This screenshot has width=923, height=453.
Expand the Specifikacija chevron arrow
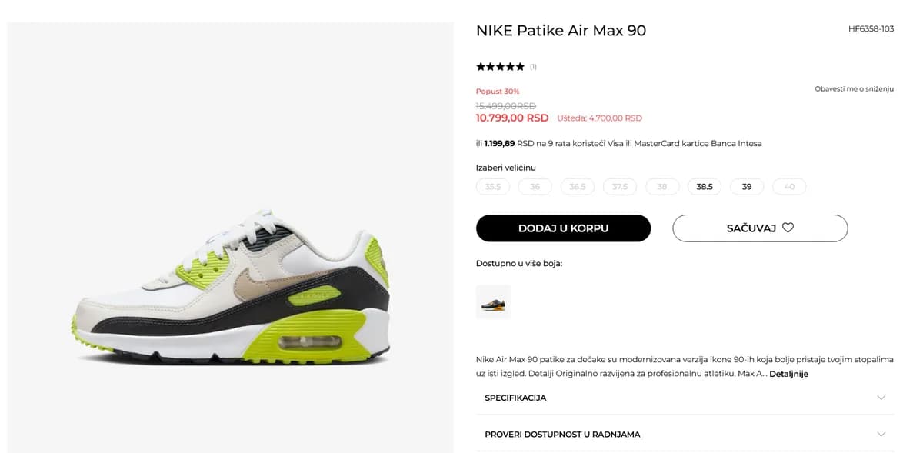881,398
